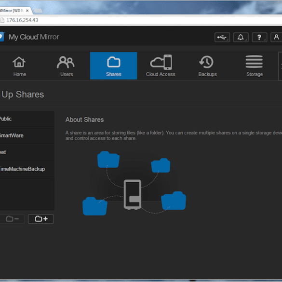Open a new browser tab
Viewport: 282px width, 282px height.
coord(38,11)
